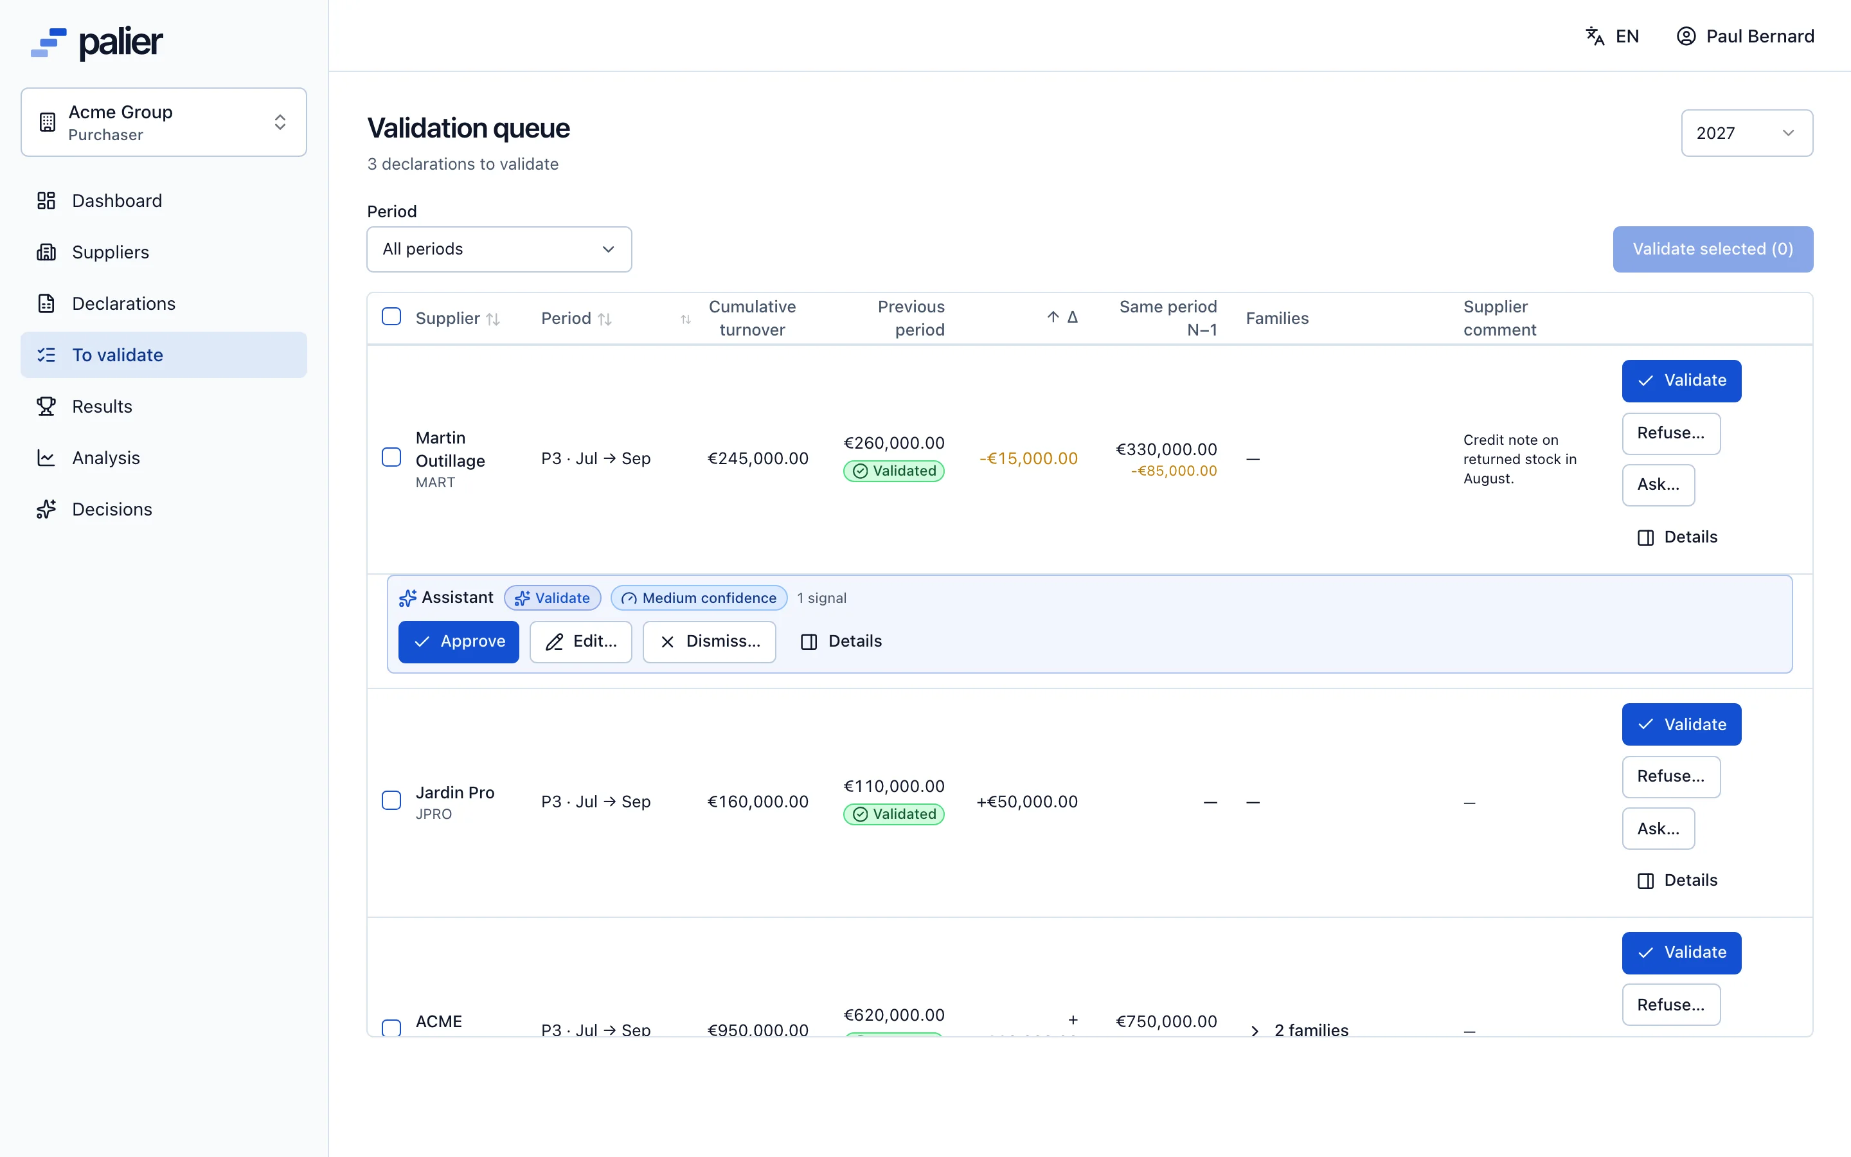Refuse the Jardin Pro declaration
The height and width of the screenshot is (1157, 1851).
click(x=1671, y=776)
